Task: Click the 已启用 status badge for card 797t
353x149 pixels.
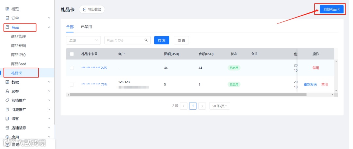Action: (234, 85)
